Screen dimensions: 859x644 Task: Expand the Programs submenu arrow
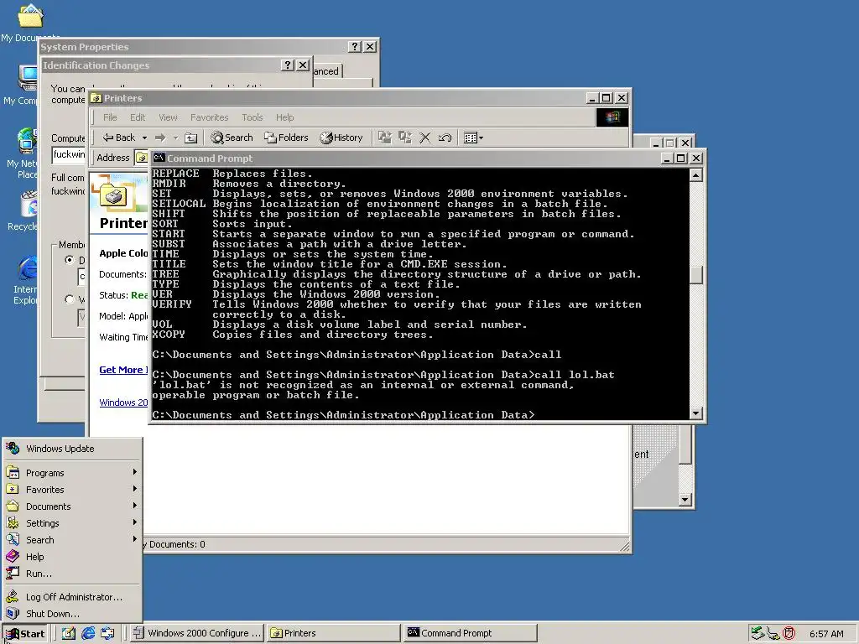pos(135,472)
